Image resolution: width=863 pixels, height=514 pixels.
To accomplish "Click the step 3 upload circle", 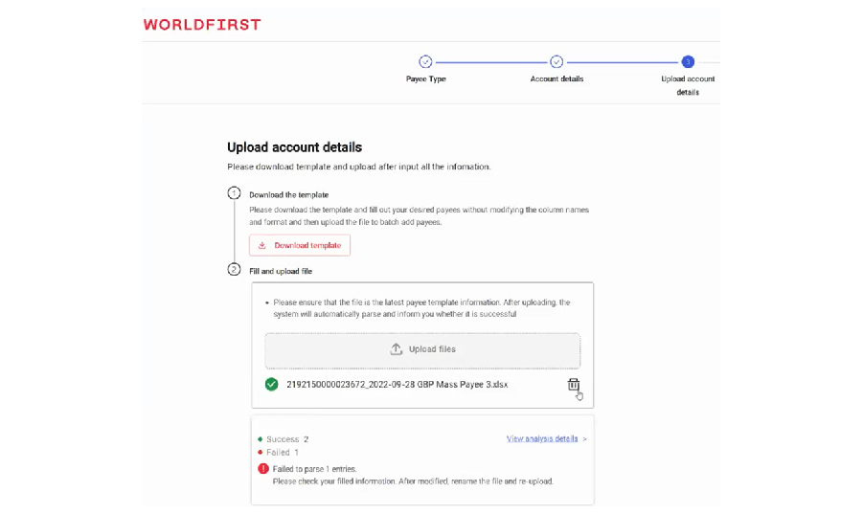I will pyautogui.click(x=688, y=61).
